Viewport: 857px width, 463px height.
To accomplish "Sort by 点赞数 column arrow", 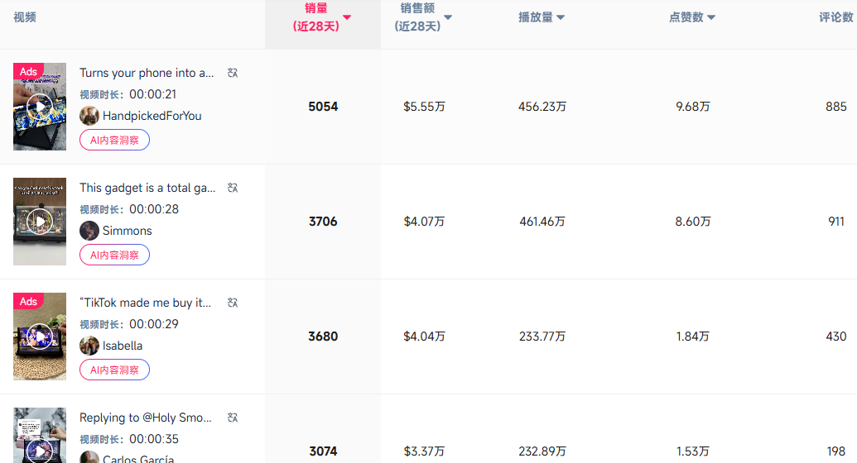I will coord(711,17).
